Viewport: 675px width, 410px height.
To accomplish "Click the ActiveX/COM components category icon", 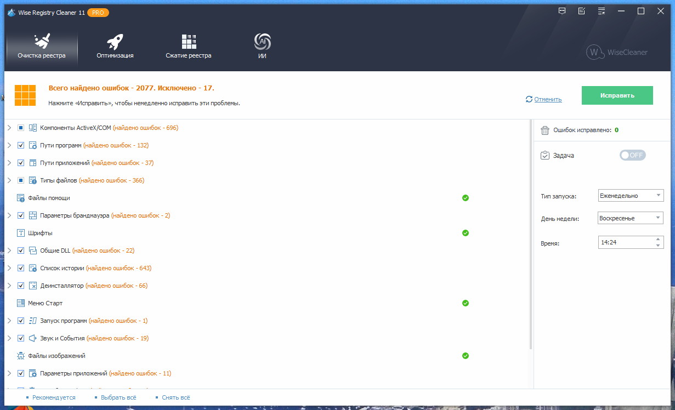I will click(32, 128).
